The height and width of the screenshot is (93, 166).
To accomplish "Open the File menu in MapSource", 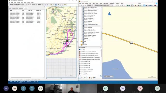I will tap(10, 3).
